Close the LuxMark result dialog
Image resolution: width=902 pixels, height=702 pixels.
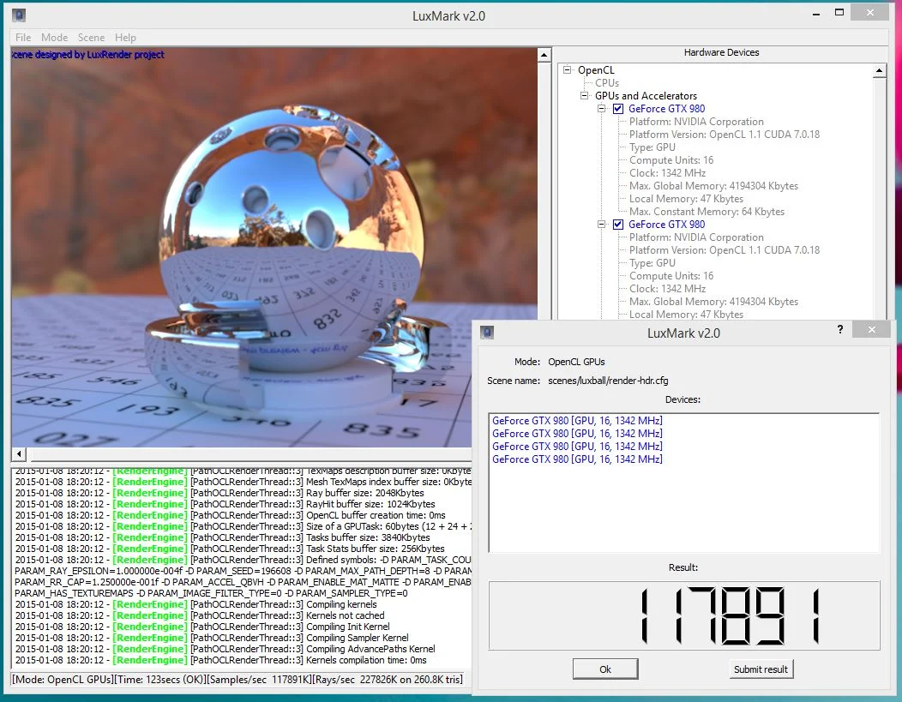coord(871,329)
